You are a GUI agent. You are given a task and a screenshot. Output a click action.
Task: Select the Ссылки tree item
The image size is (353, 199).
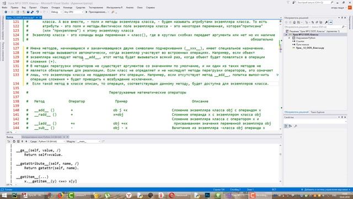pos(300,41)
